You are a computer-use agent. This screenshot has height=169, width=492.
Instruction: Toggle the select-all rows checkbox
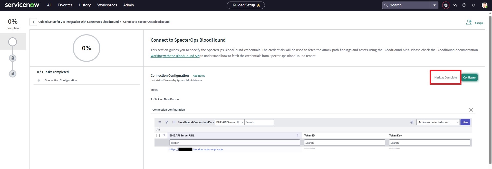158,136
